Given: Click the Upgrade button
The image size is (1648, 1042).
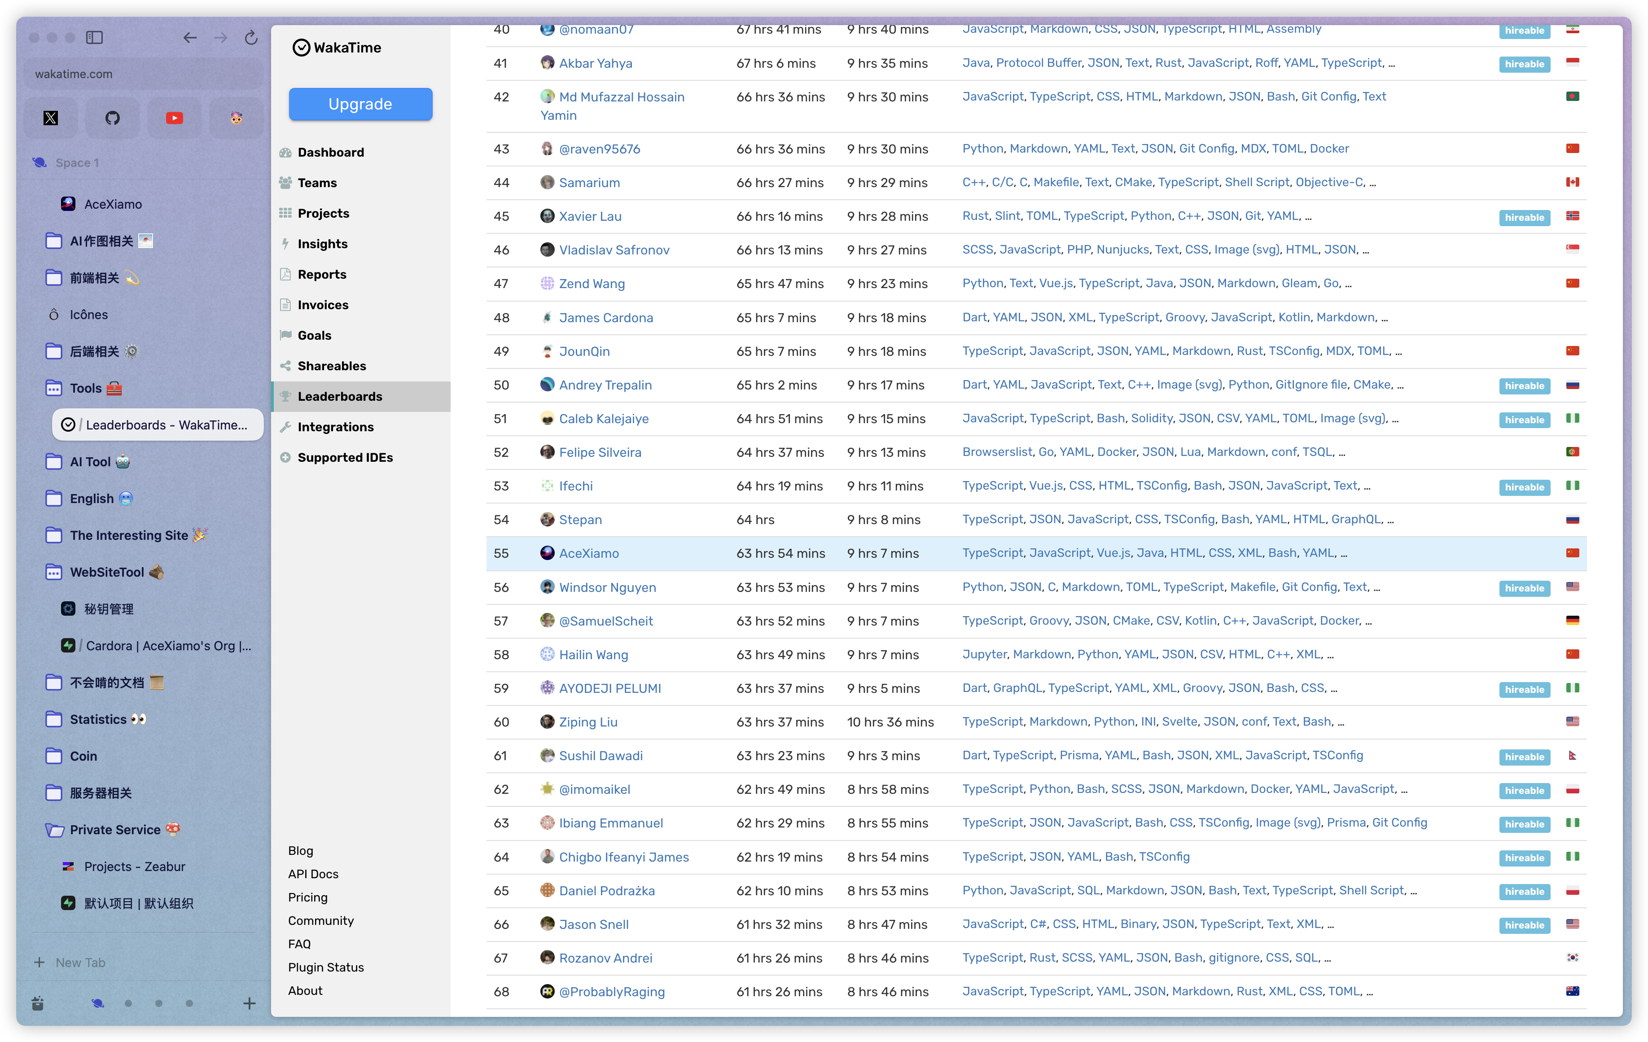Looking at the screenshot, I should point(360,104).
